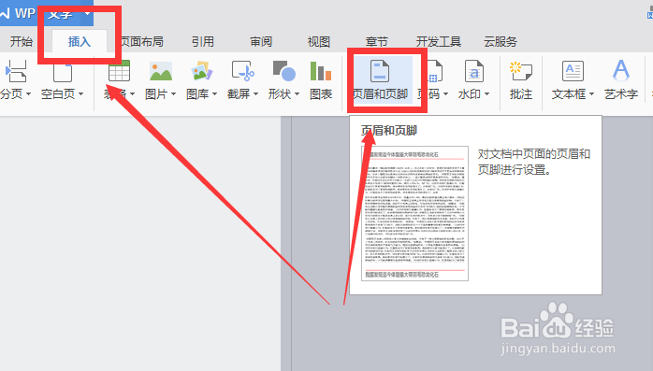Switch to the 引用 tab
The image size is (653, 371).
pyautogui.click(x=203, y=42)
